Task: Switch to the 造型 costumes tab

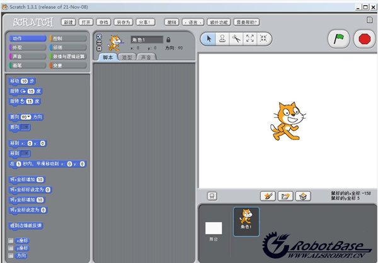Action: pos(127,57)
